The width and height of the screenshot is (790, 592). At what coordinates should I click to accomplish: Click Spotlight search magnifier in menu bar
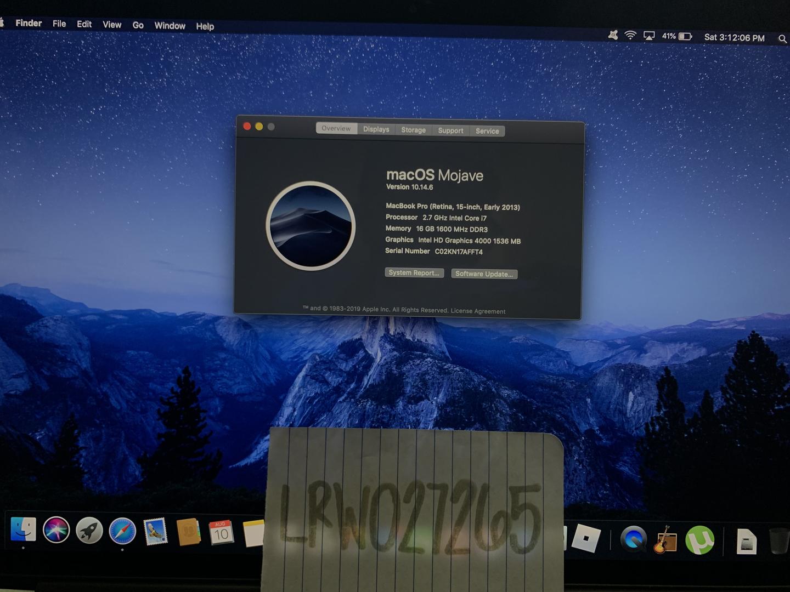tap(782, 38)
